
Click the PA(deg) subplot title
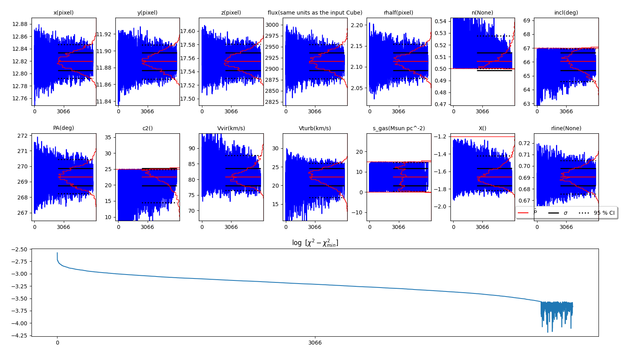(63, 128)
